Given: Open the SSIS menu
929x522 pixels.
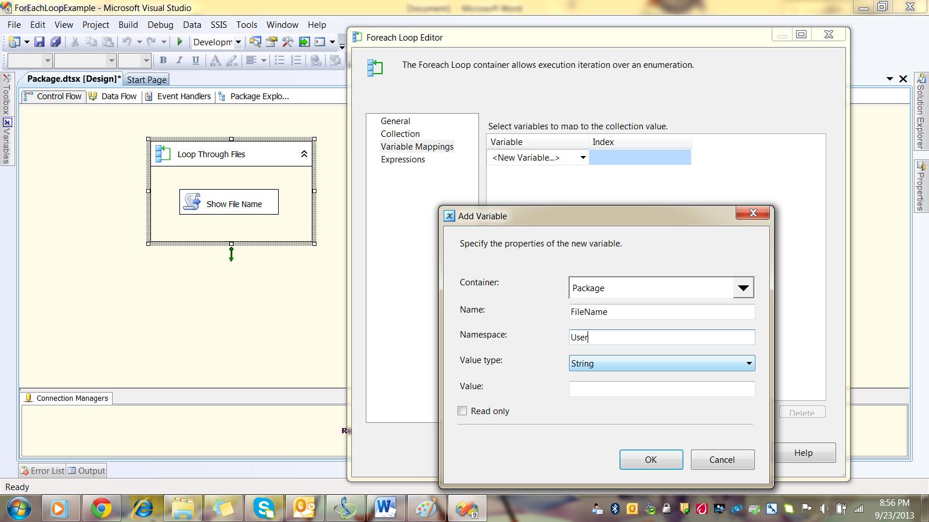Looking at the screenshot, I should tap(218, 25).
